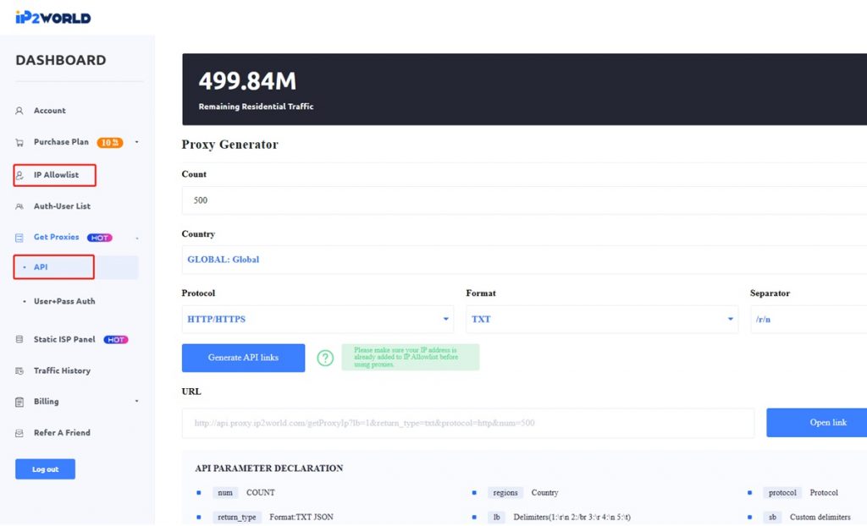Image resolution: width=867 pixels, height=526 pixels.
Task: Click the IP Allowlist sidebar icon
Action: click(x=19, y=175)
